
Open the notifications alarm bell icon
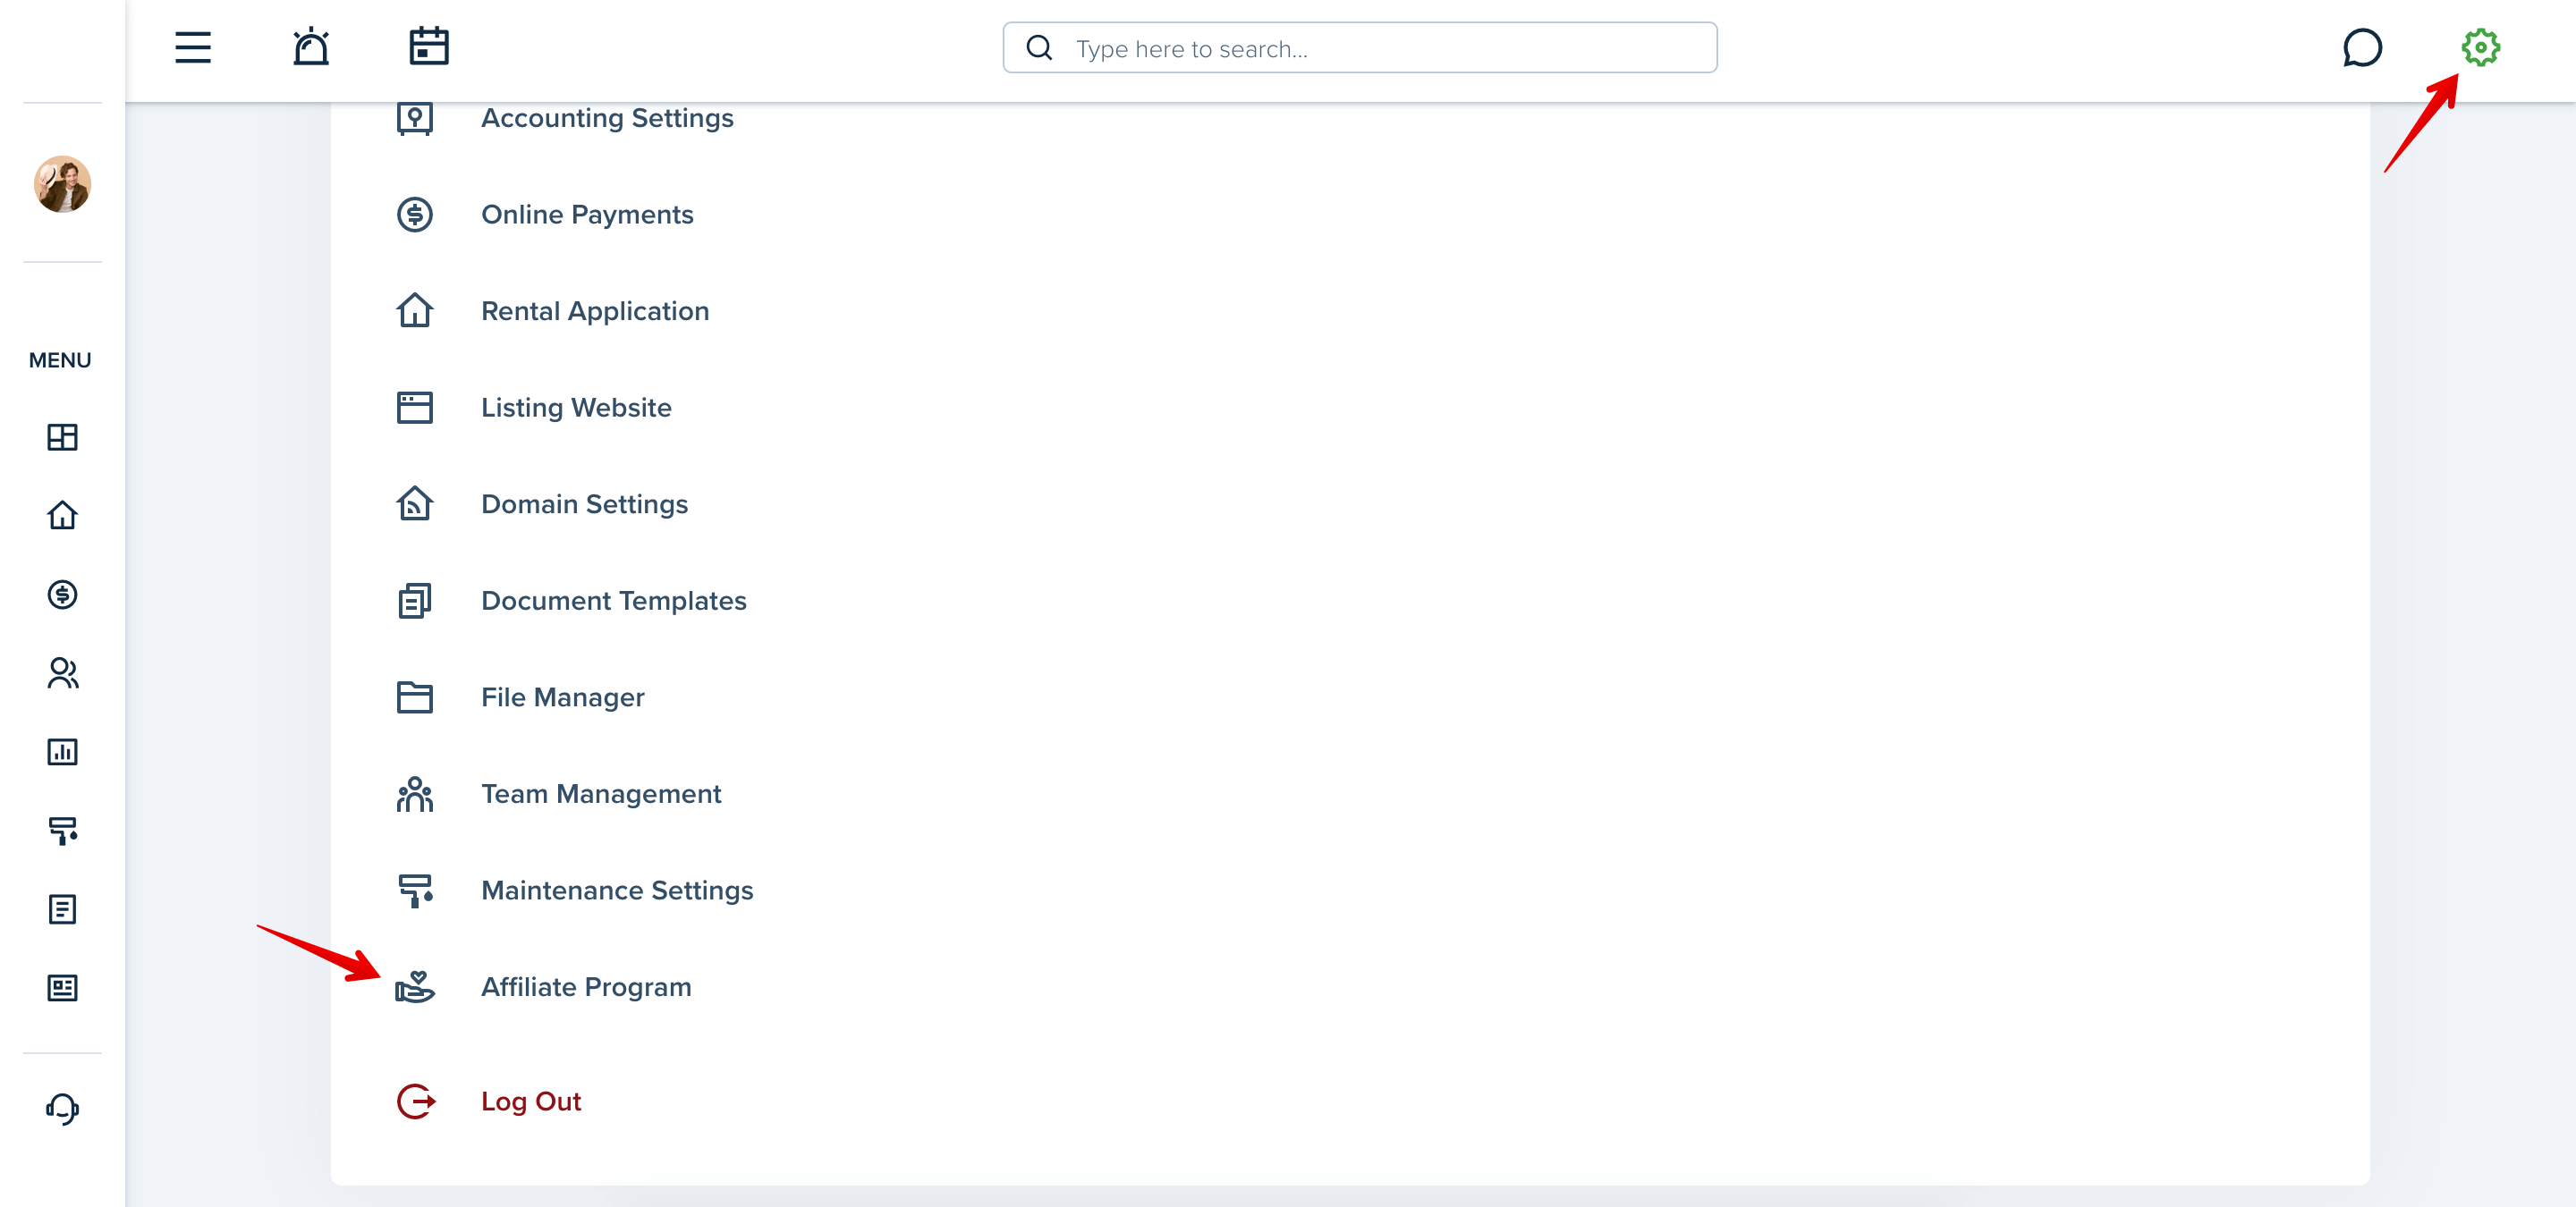[x=311, y=47]
